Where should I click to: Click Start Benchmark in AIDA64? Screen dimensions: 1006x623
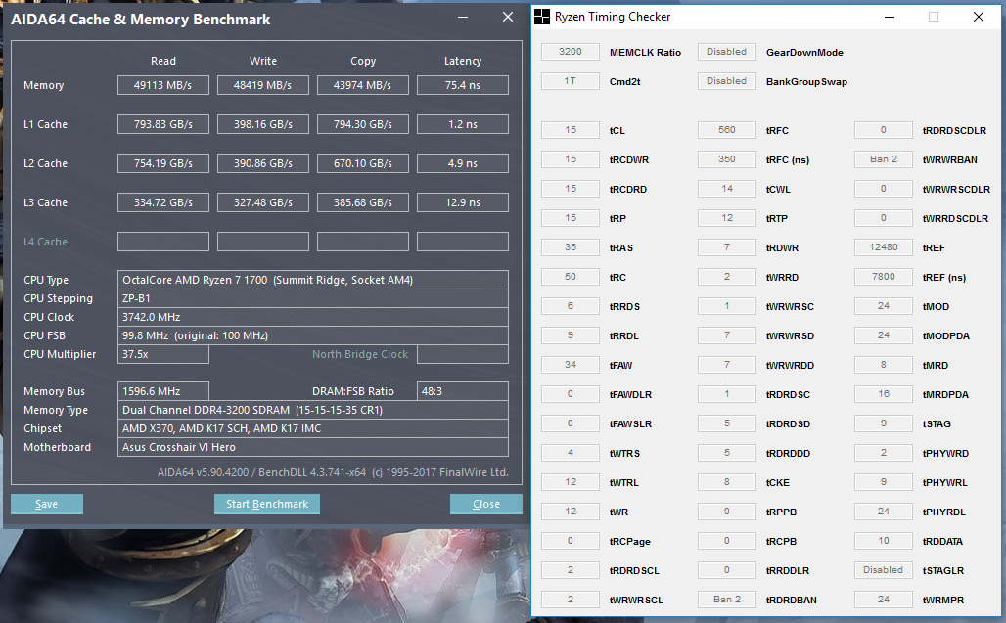click(x=267, y=504)
